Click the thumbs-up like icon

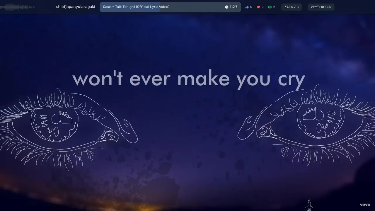(247, 7)
